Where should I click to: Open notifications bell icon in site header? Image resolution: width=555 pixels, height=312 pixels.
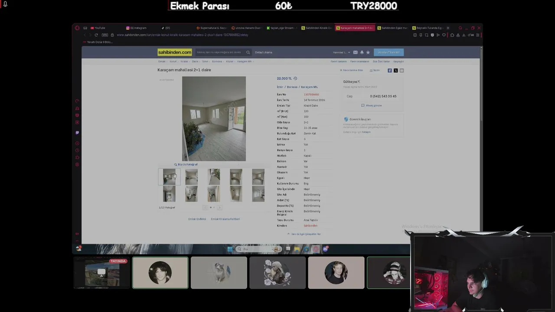click(362, 52)
